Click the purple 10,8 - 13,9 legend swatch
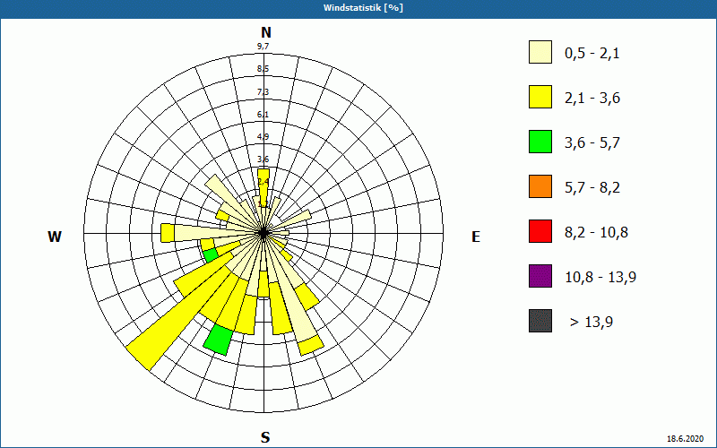Viewport: 717px width, 448px height. 540,276
